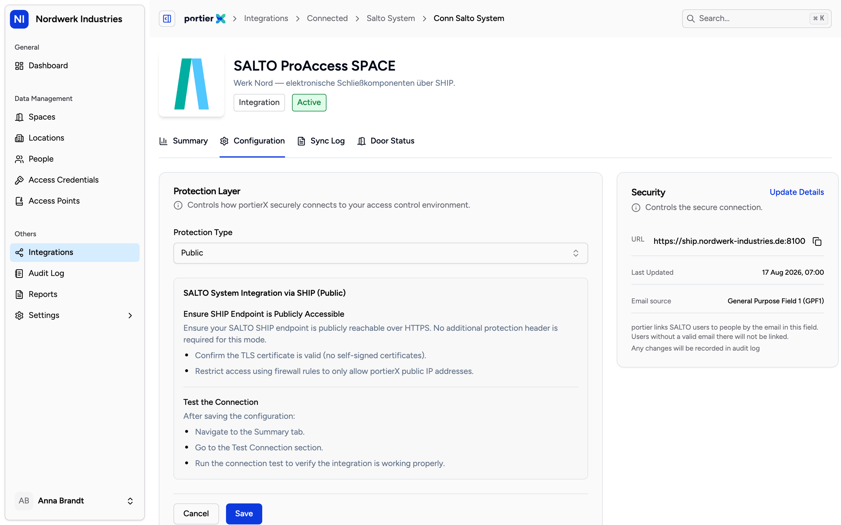Image resolution: width=841 pixels, height=525 pixels.
Task: Open Access Credentials in the sidebar
Action: click(x=75, y=180)
